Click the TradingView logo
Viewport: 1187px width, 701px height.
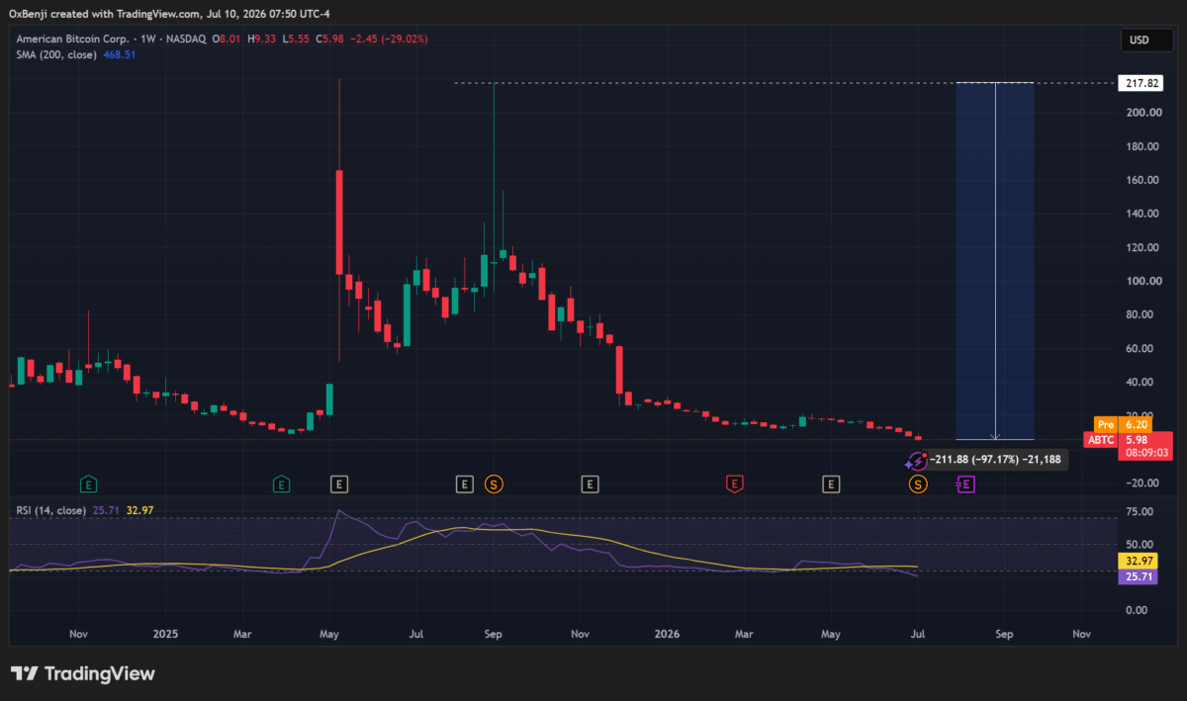83,673
